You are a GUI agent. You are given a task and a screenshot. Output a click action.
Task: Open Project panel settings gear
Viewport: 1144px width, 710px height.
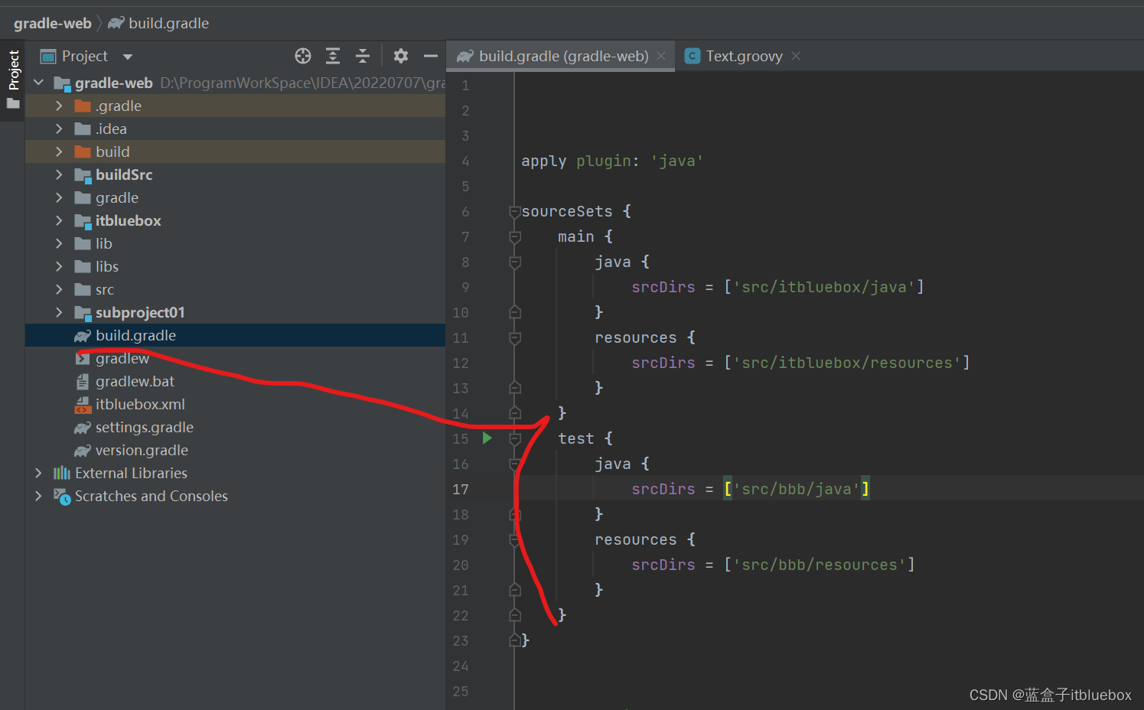tap(401, 56)
